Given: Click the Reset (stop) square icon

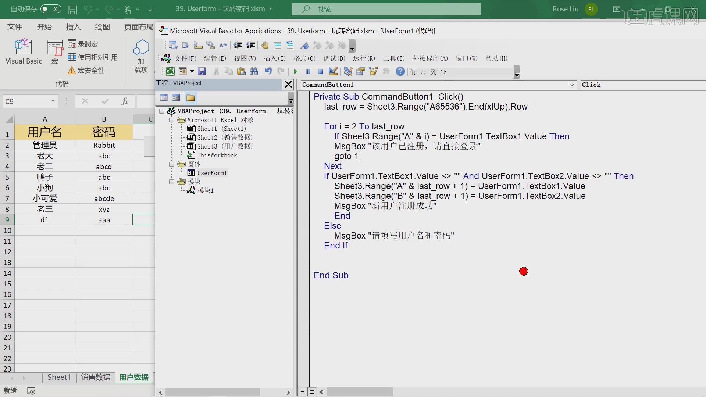Looking at the screenshot, I should pyautogui.click(x=320, y=72).
